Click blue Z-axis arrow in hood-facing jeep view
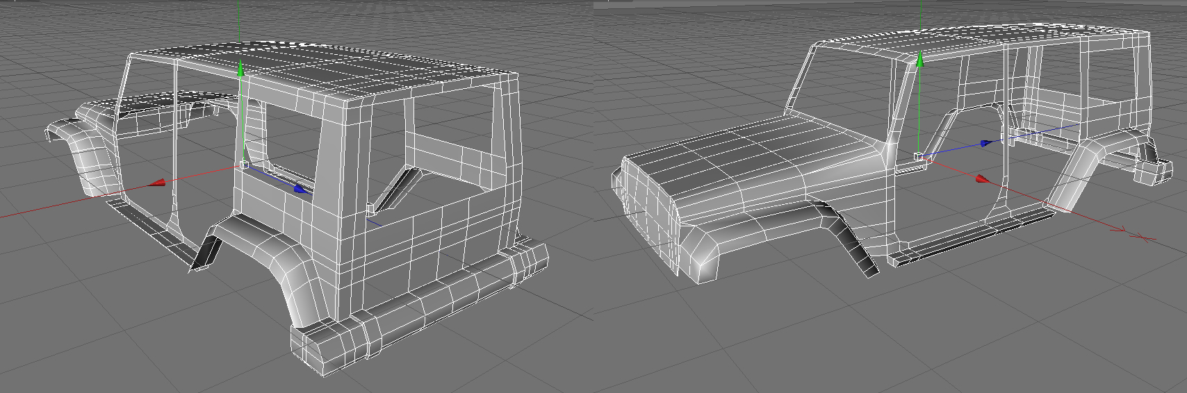The height and width of the screenshot is (393, 1187). pos(986,143)
